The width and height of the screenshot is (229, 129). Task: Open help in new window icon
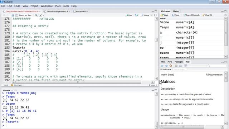(180, 66)
